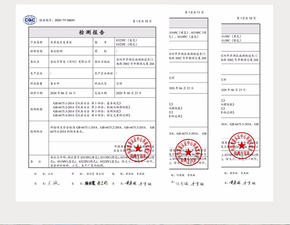Click rightmost report address 路3002号华都园大厦26E
The width and height of the screenshot is (290, 225).
tap(240, 60)
